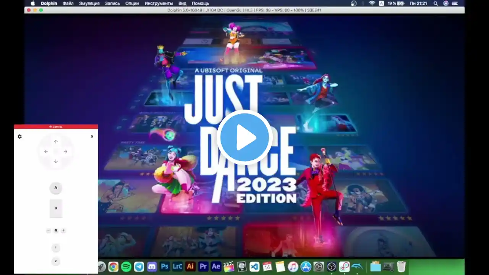The width and height of the screenshot is (489, 275).
Task: Tap the A button on the remote
Action: click(56, 188)
